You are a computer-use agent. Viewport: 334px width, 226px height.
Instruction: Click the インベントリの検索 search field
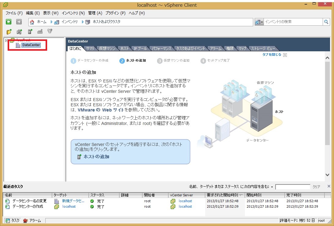click(x=293, y=22)
